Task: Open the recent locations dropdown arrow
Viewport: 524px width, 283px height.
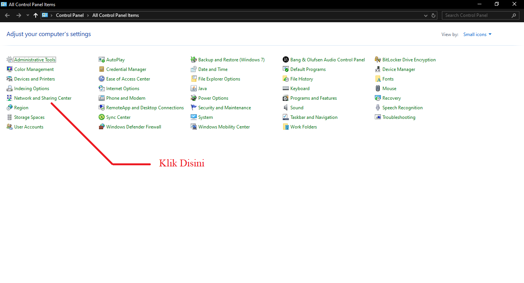Action: [x=28, y=15]
